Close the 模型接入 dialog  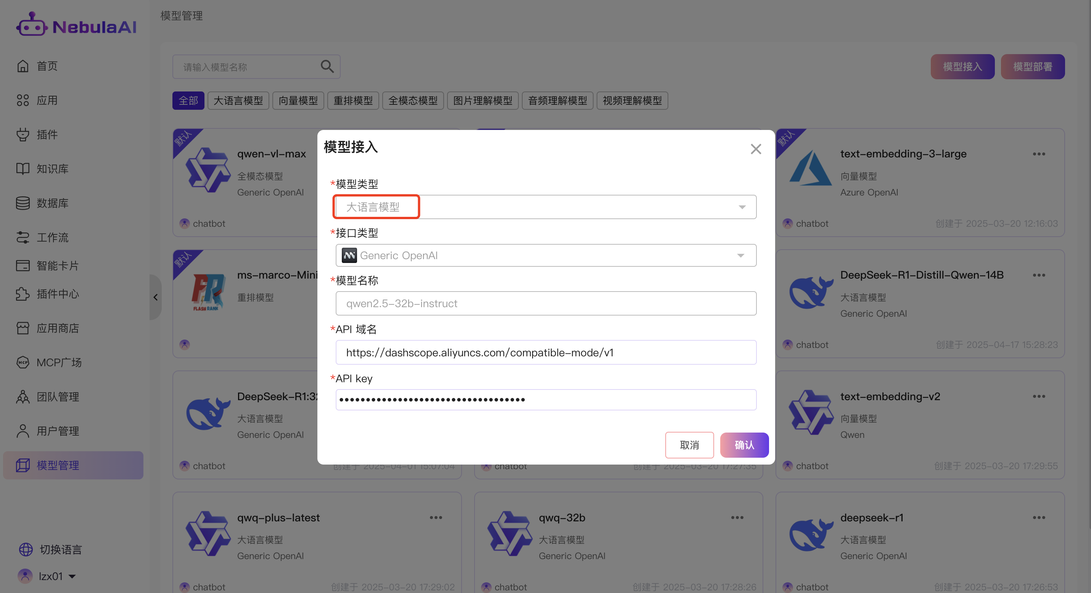click(756, 149)
